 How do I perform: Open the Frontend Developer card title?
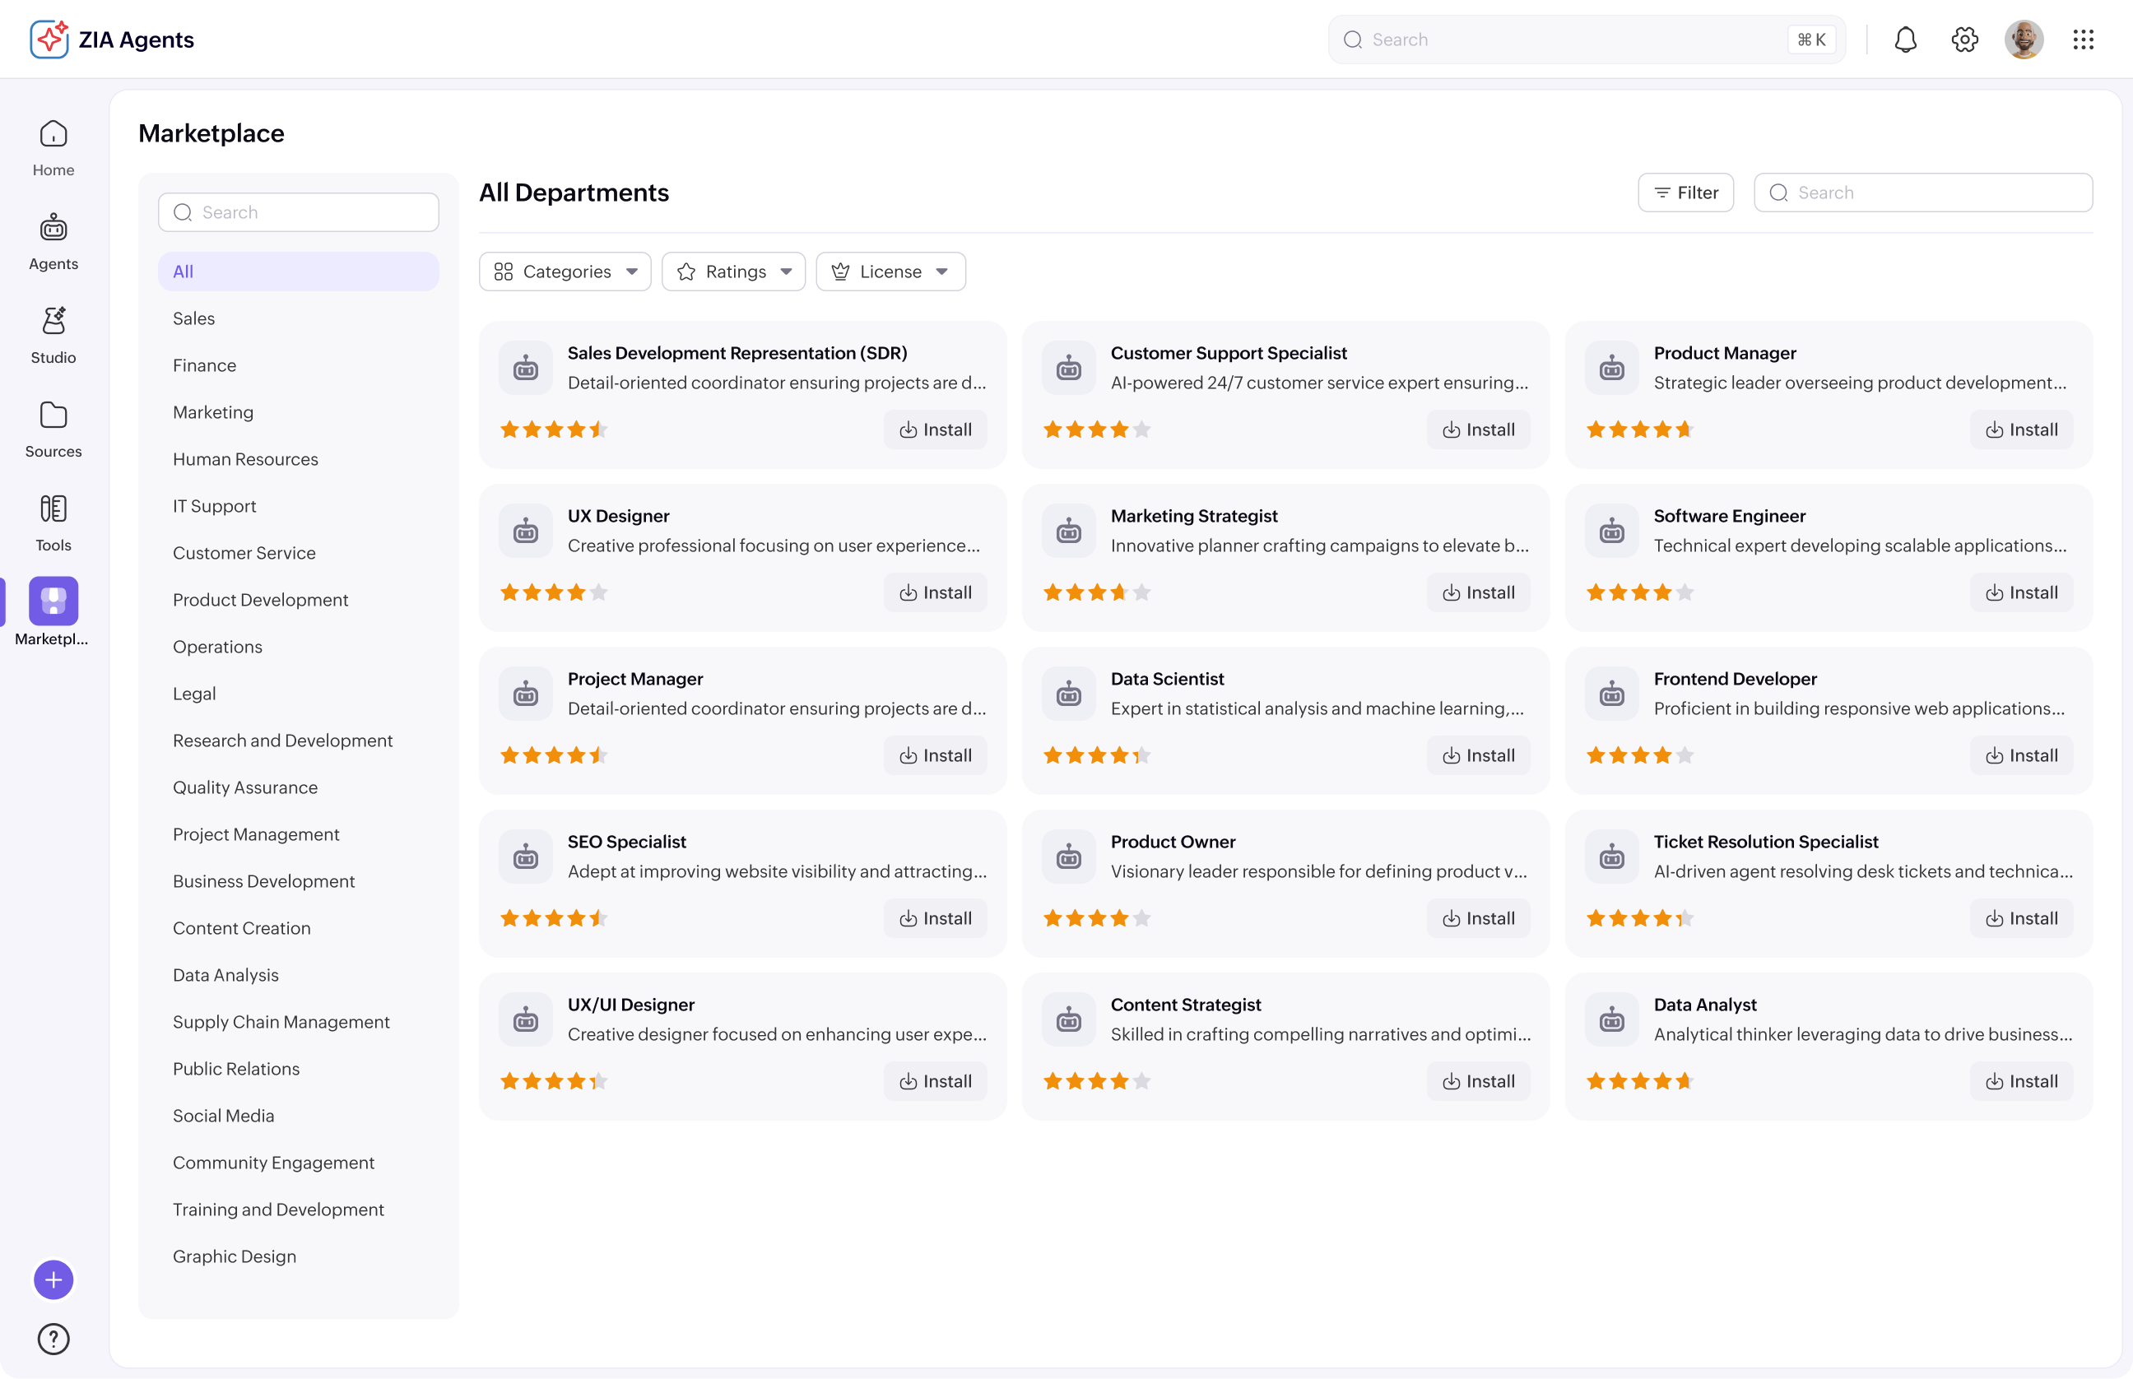[x=1735, y=679]
